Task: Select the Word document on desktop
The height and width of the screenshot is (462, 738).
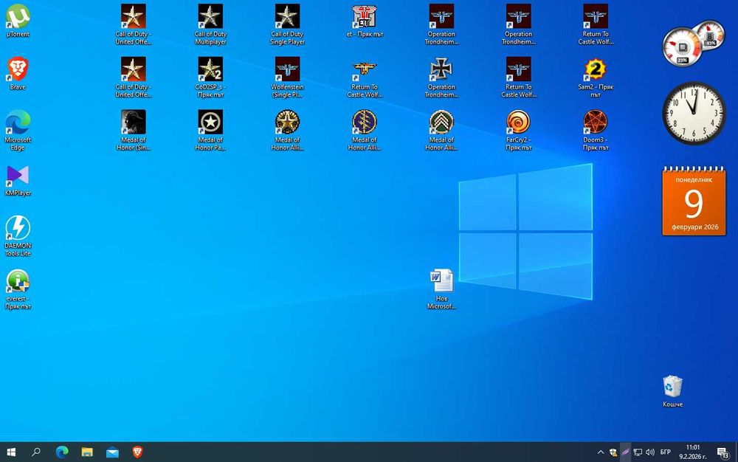Action: tap(441, 289)
